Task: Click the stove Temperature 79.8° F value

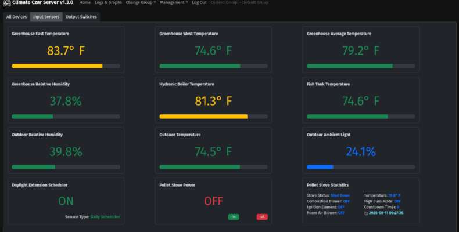Action: (395, 195)
